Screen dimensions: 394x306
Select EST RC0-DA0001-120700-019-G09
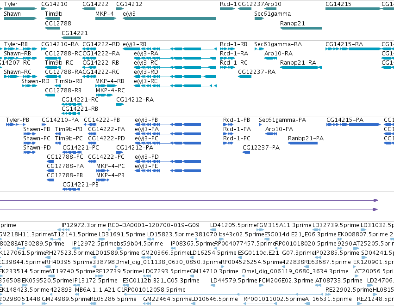109,230
